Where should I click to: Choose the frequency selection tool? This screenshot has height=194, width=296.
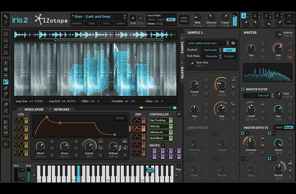click(x=6, y=75)
